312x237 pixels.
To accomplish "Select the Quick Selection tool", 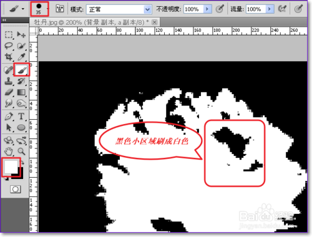I will pyautogui.click(x=21, y=46).
